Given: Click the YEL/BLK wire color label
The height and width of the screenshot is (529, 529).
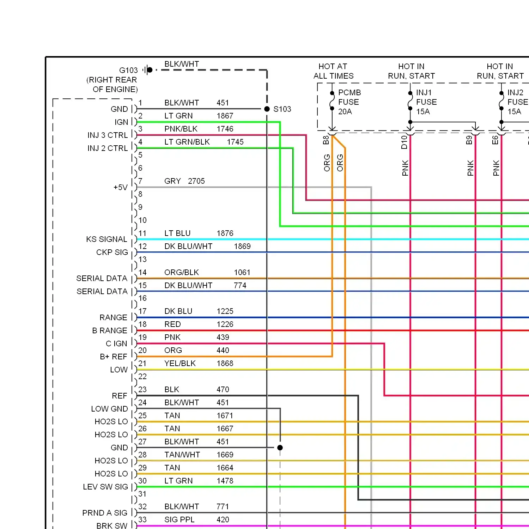Looking at the screenshot, I should click(180, 363).
